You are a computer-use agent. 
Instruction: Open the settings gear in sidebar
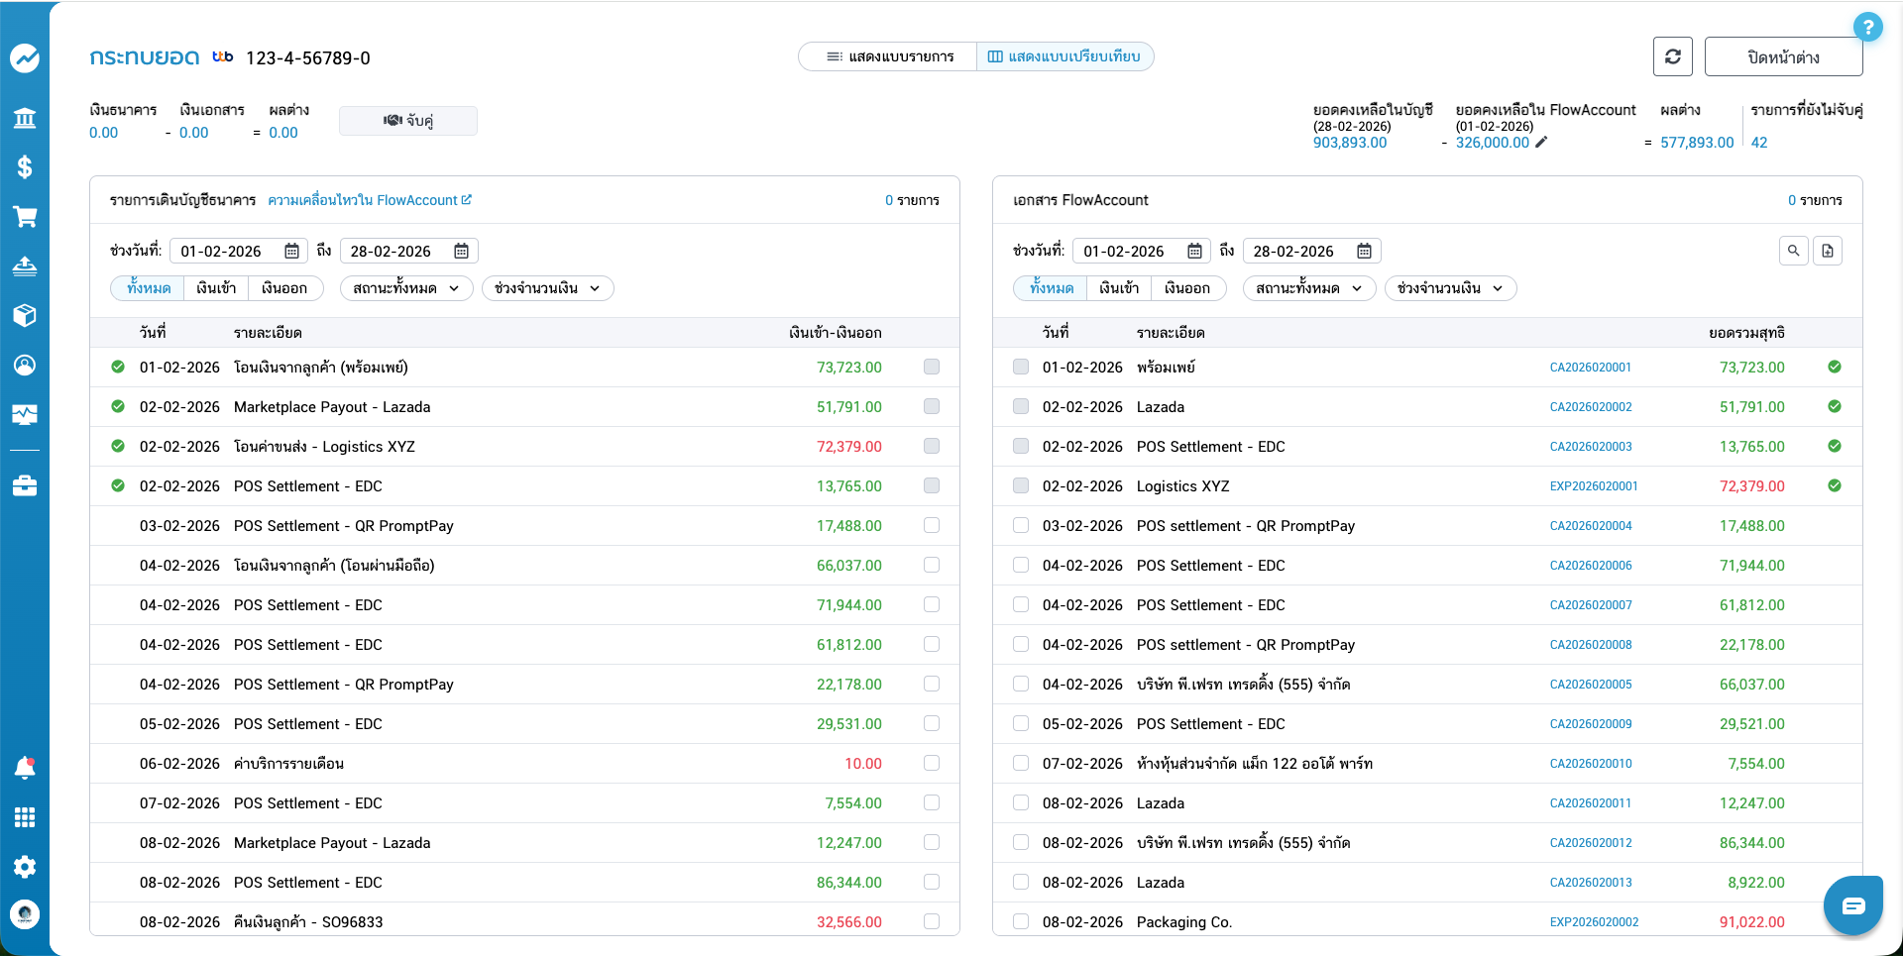coord(25,867)
